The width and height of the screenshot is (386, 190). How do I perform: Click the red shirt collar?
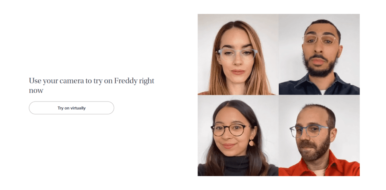pos(320,165)
